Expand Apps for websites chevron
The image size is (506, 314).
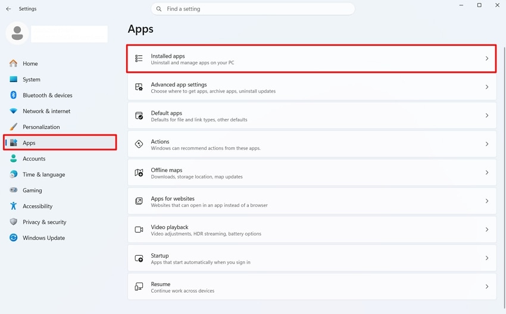click(x=486, y=201)
